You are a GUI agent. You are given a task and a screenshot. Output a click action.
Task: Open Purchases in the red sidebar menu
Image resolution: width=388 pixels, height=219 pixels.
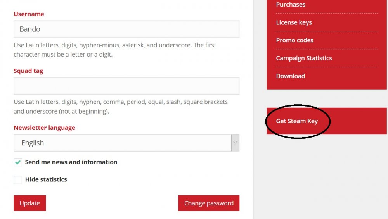(x=291, y=5)
